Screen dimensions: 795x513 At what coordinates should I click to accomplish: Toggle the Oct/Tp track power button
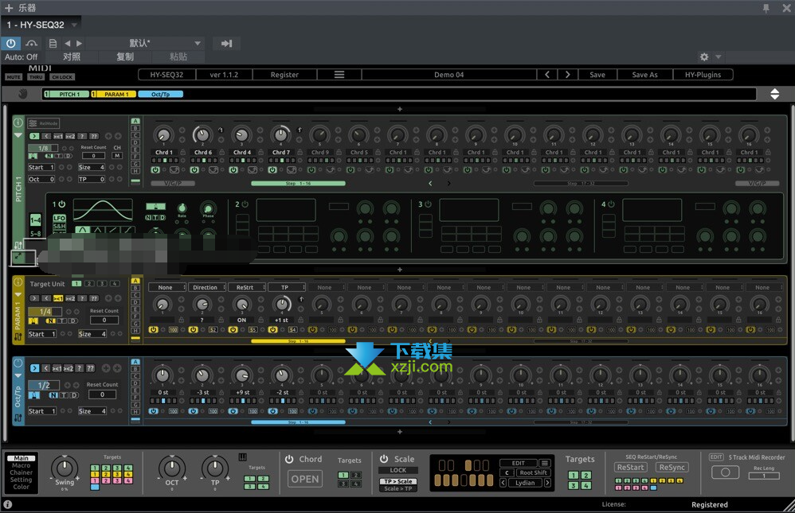(18, 363)
